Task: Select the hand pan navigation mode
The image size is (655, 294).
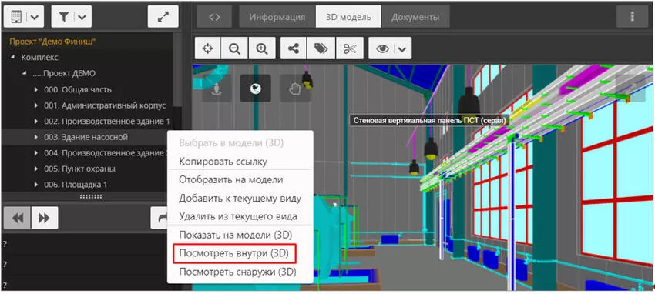Action: [x=295, y=89]
